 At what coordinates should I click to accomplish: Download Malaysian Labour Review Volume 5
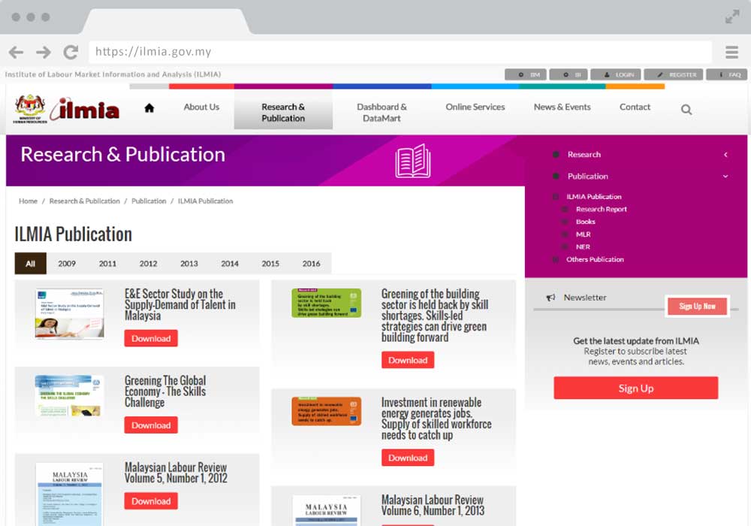point(151,501)
